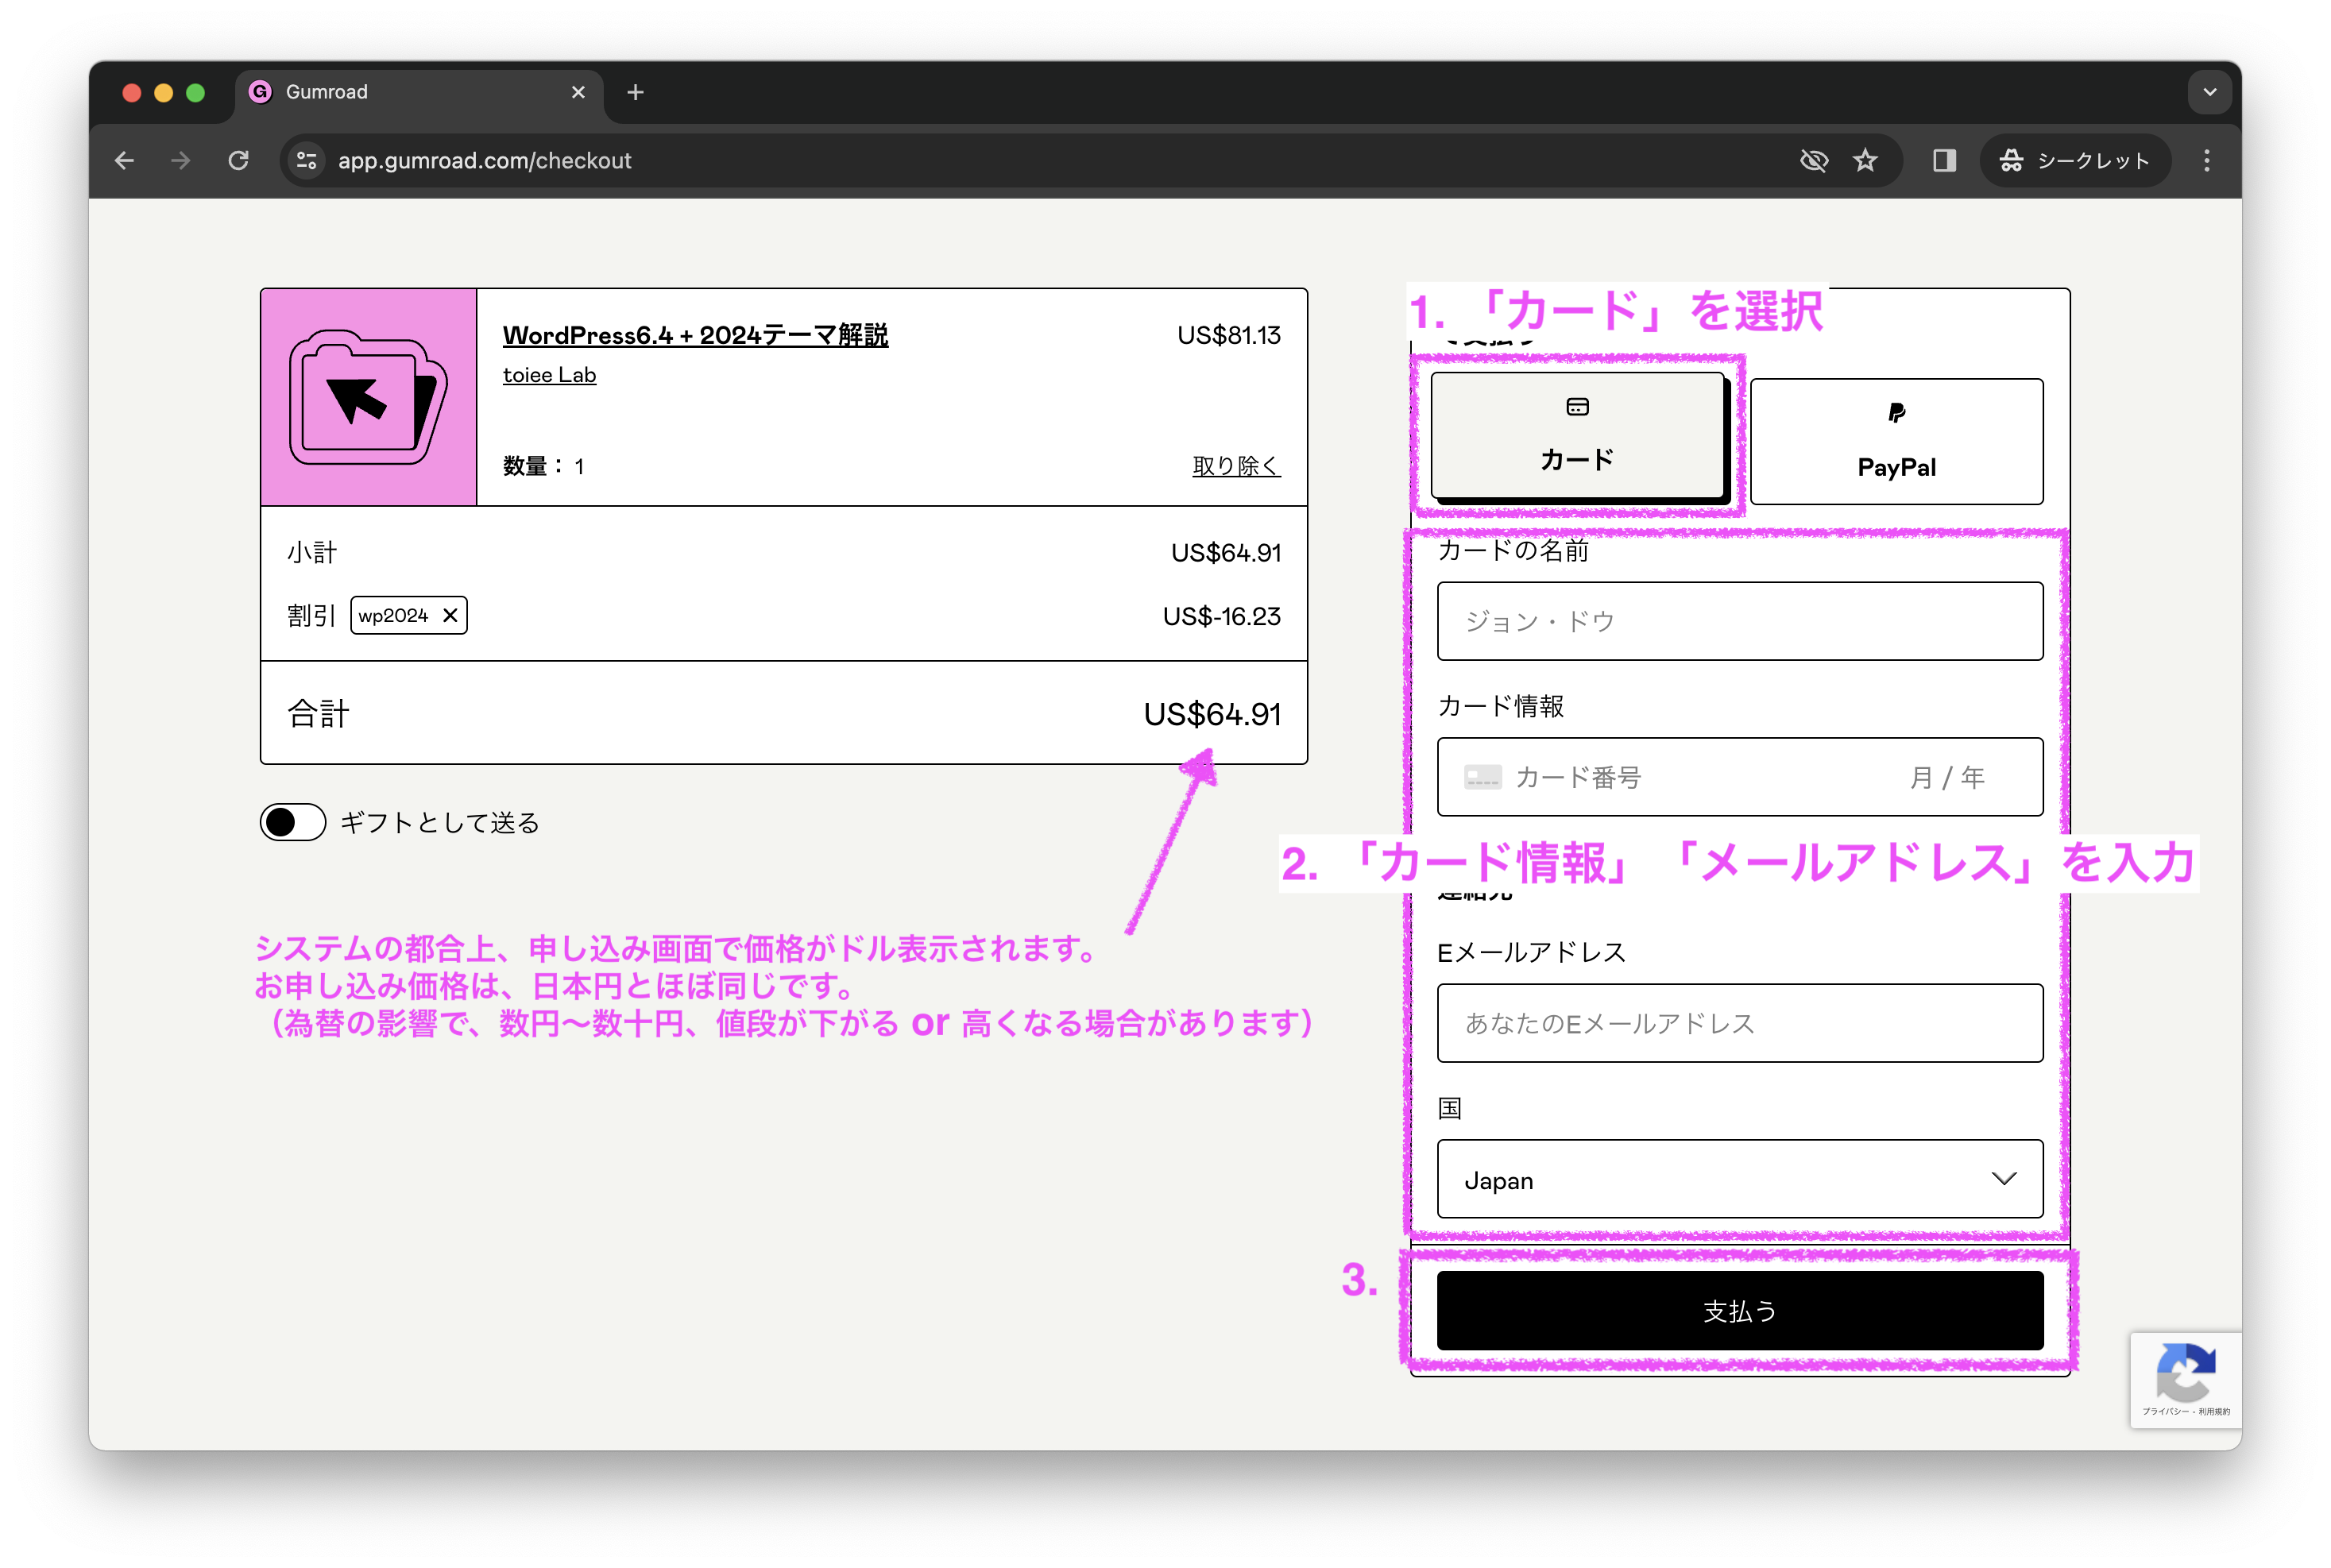The image size is (2331, 1568).
Task: Click the 数量：1 quantity text
Action: [543, 466]
